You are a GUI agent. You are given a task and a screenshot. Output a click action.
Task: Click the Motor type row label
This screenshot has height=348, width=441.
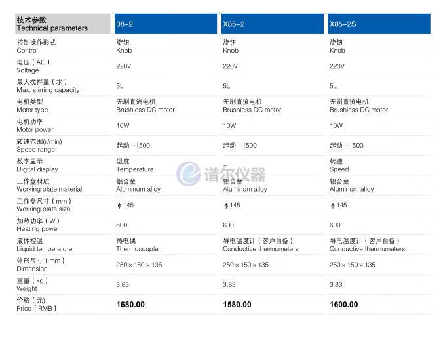click(x=32, y=106)
